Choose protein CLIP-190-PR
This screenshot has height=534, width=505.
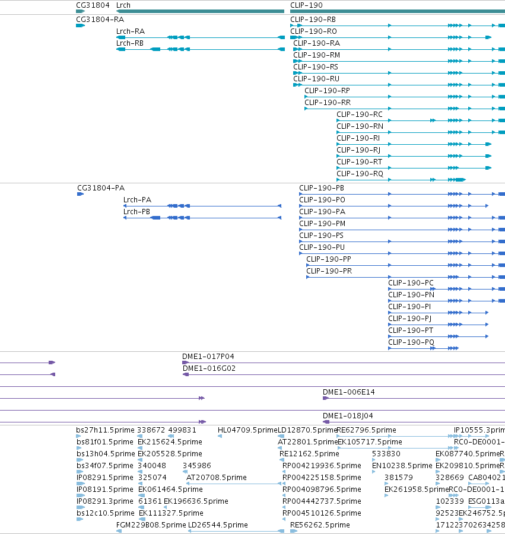[x=329, y=271]
